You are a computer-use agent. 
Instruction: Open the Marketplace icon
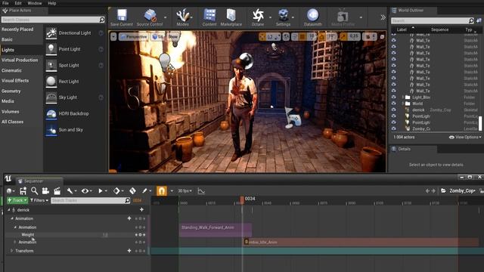pos(231,17)
